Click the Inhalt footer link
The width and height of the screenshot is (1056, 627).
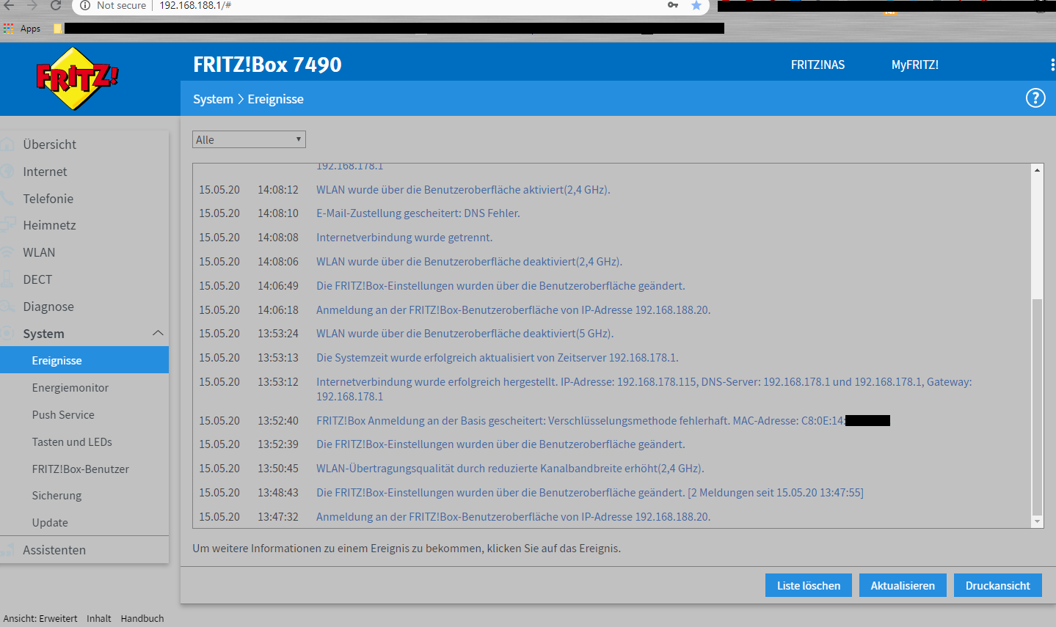[99, 618]
